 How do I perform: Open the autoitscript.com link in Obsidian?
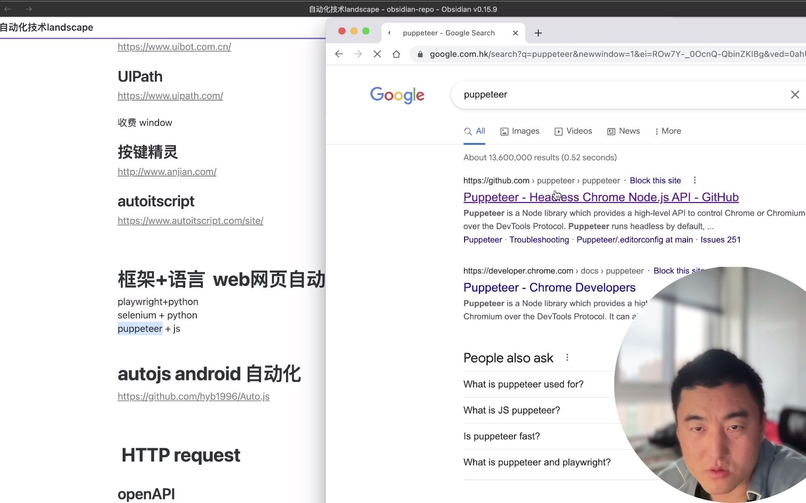pos(190,220)
